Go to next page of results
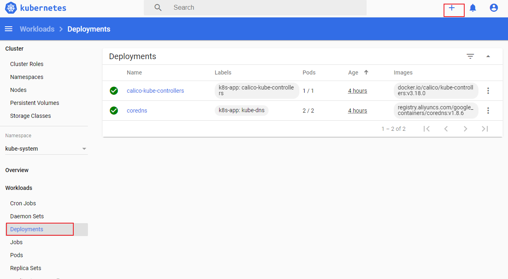This screenshot has width=508, height=279. tap(465, 129)
